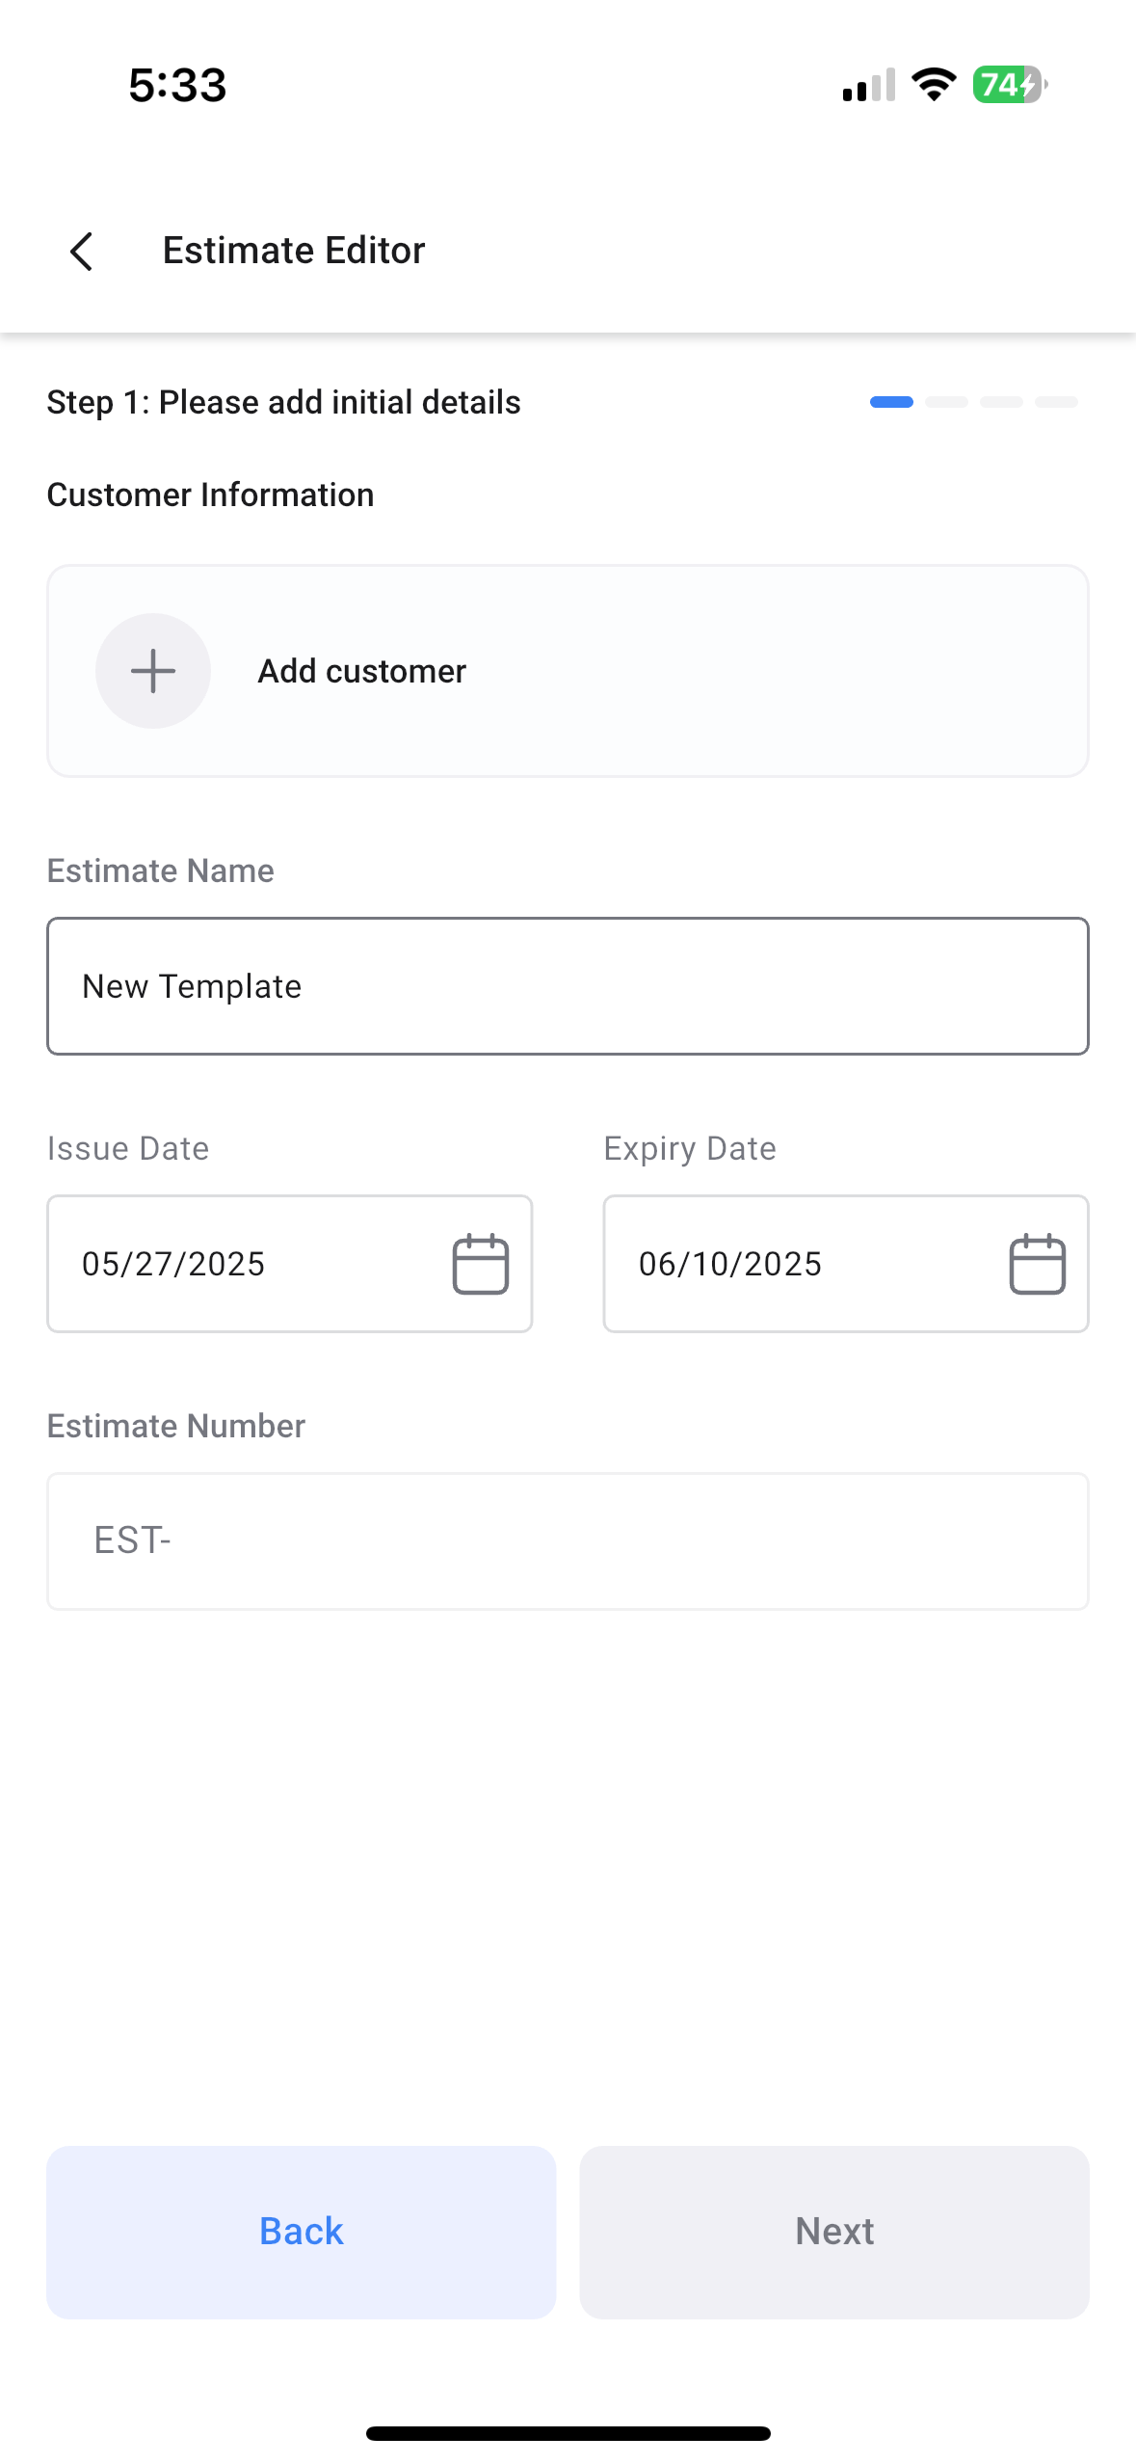The height and width of the screenshot is (2464, 1136).
Task: Tap the Wi-Fi status icon
Action: pyautogui.click(x=934, y=85)
